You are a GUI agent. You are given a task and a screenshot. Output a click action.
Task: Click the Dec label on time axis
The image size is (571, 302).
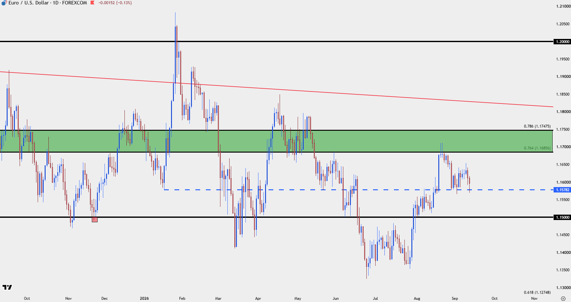coord(105,299)
